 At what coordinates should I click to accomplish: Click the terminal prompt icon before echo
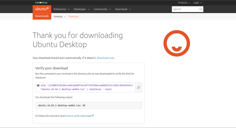coord(38,86)
